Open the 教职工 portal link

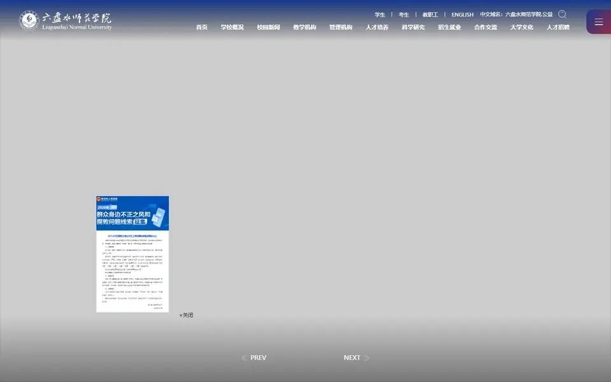click(430, 15)
